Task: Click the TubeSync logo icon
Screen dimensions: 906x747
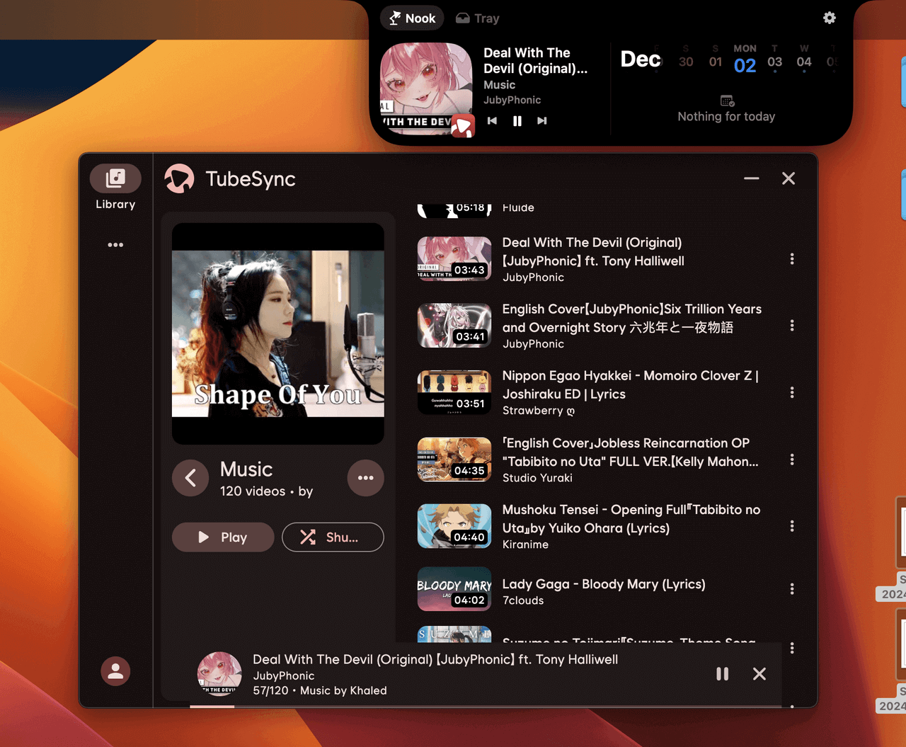Action: (x=180, y=178)
